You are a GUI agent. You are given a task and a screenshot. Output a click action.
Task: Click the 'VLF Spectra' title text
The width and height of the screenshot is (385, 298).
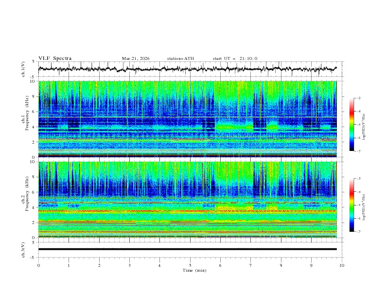click(55, 58)
